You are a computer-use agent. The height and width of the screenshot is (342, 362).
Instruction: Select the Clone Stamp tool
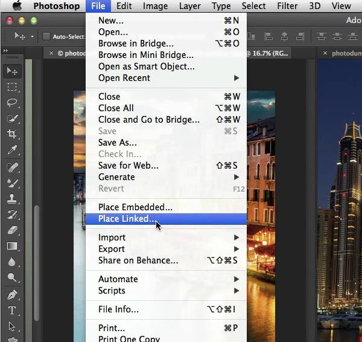(x=11, y=199)
